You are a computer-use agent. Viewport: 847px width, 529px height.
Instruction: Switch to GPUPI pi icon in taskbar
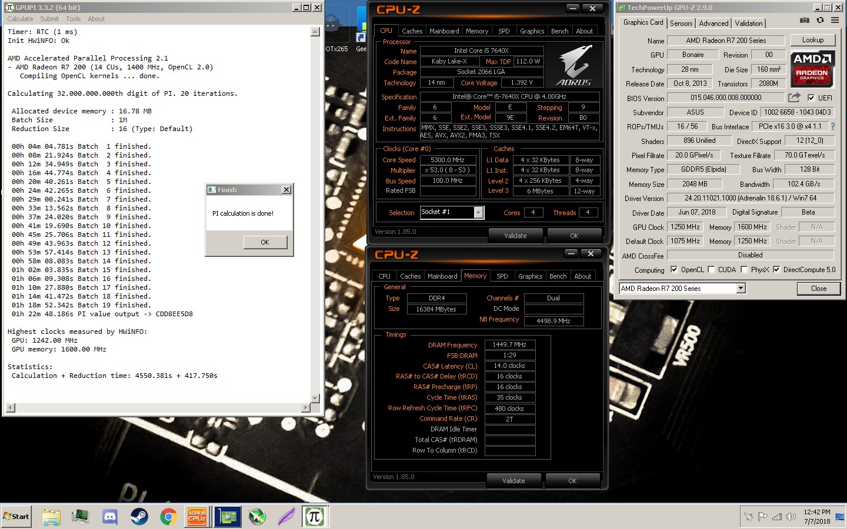[315, 517]
